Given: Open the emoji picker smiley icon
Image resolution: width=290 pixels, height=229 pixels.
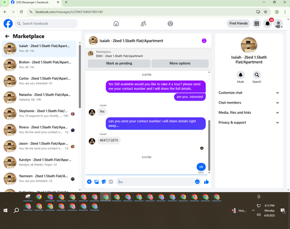Looking at the screenshot, I should 197,182.
